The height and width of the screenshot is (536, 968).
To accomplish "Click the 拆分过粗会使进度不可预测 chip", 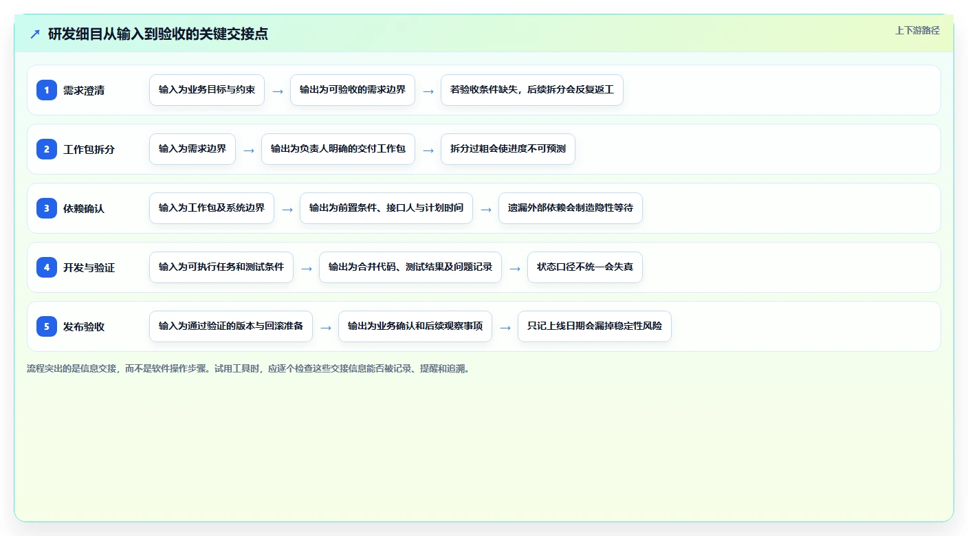I will click(x=508, y=149).
